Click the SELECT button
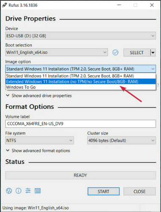The image size is (161, 212). point(137,52)
